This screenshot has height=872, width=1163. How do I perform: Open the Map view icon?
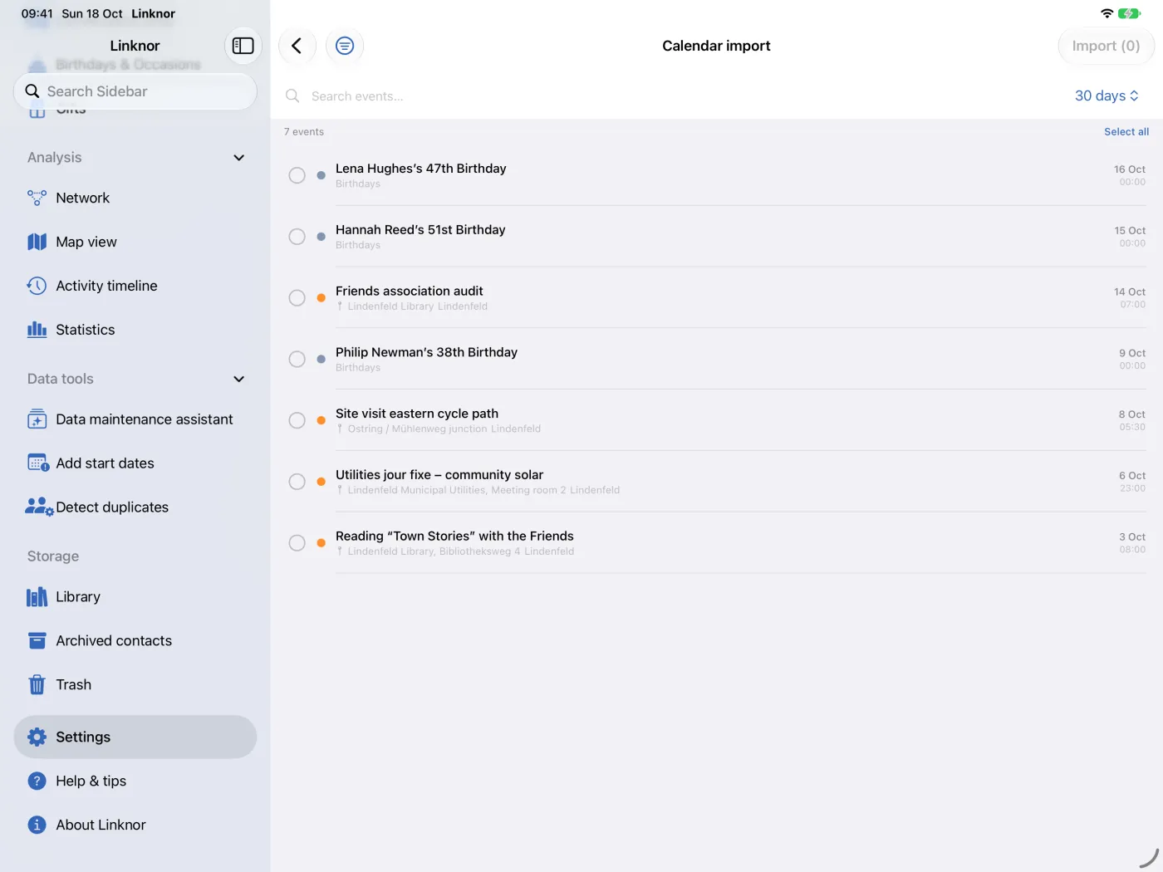(37, 242)
